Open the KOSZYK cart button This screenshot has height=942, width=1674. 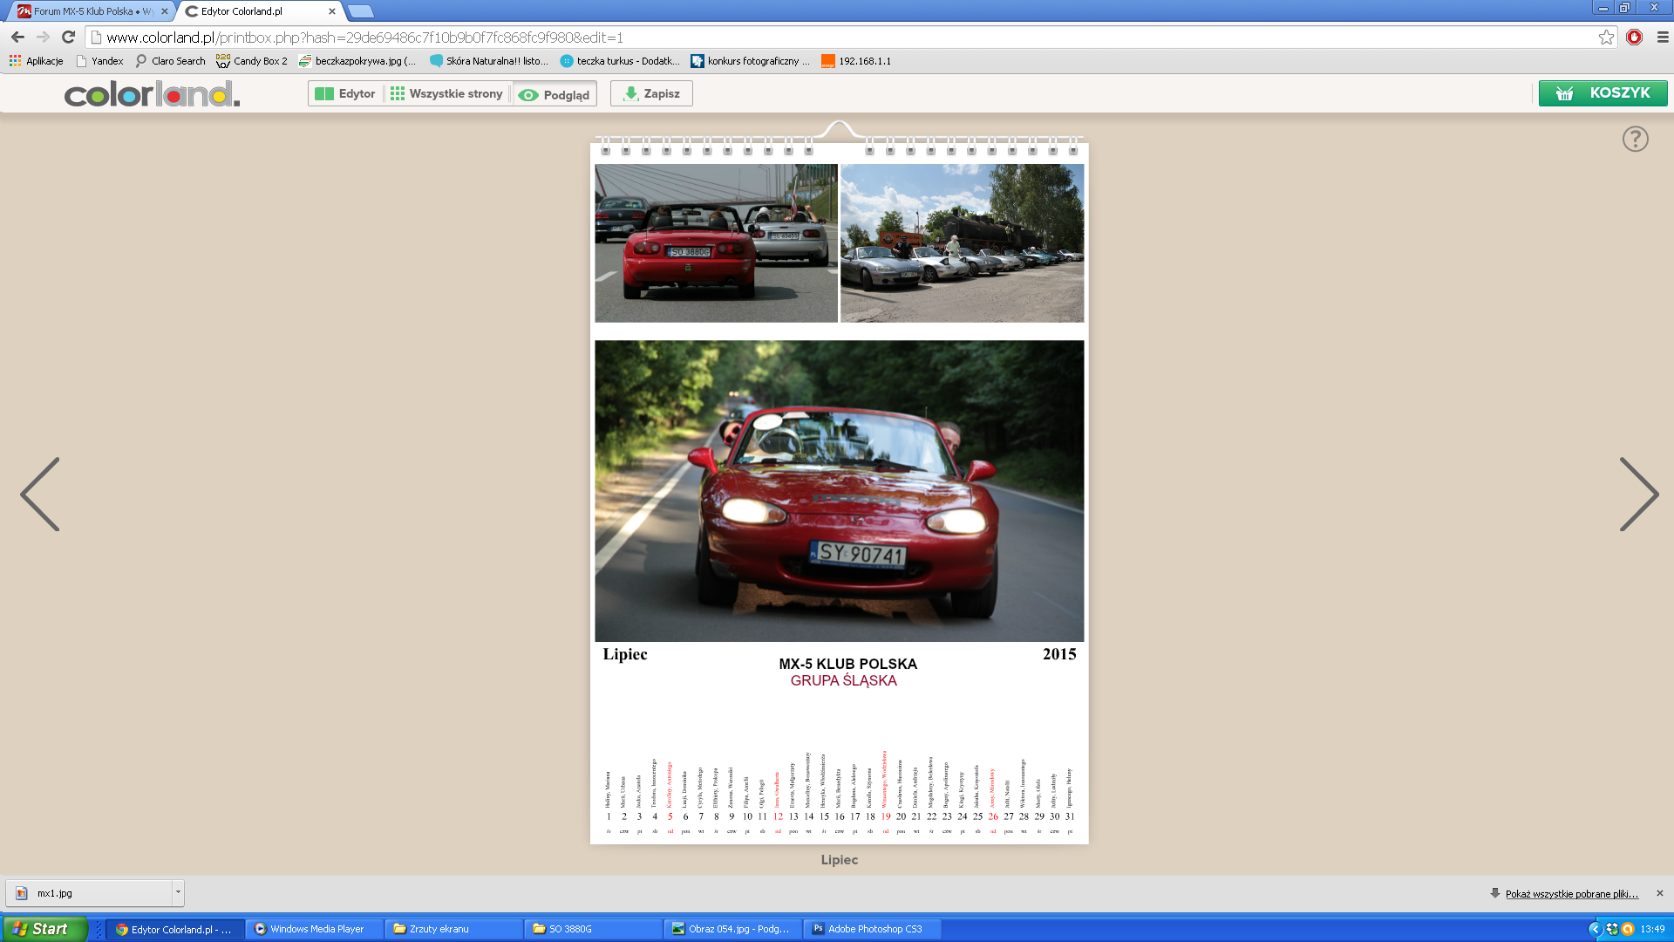pos(1603,93)
